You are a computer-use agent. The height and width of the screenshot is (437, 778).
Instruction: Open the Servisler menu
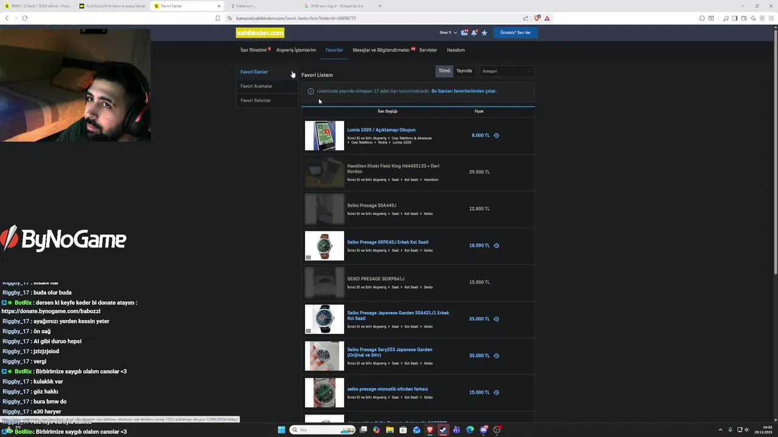tap(428, 50)
